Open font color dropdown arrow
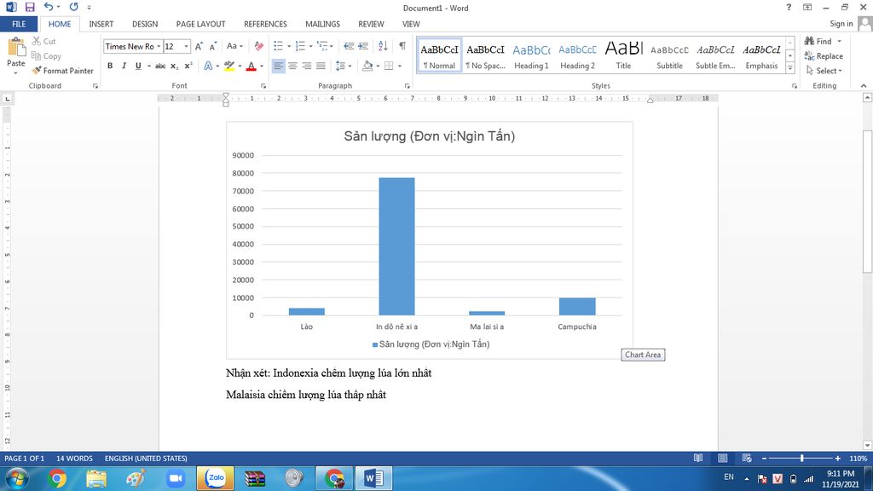The height and width of the screenshot is (491, 873). [x=262, y=66]
